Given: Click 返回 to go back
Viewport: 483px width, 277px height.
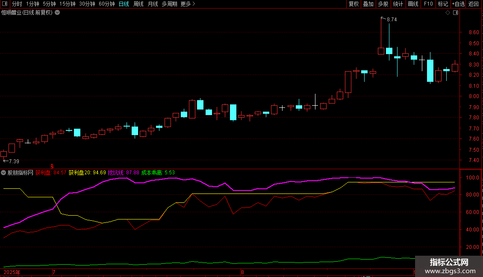Looking at the screenshot, I should point(474,4).
